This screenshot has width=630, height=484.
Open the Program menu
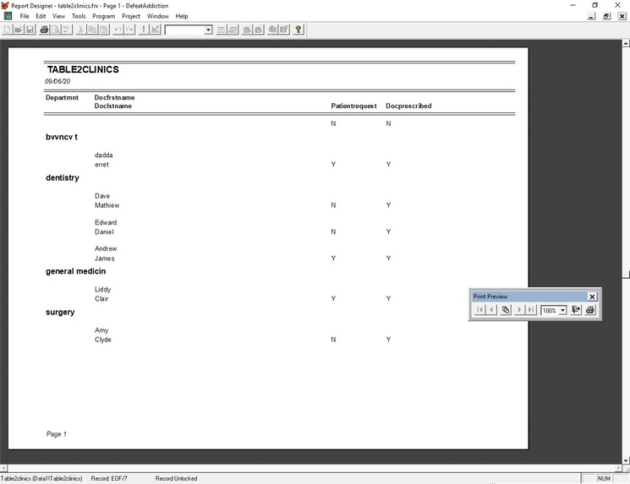(104, 16)
